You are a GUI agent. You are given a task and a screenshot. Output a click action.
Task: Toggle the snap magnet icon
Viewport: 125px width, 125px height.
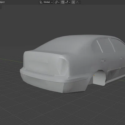tap(63, 2)
